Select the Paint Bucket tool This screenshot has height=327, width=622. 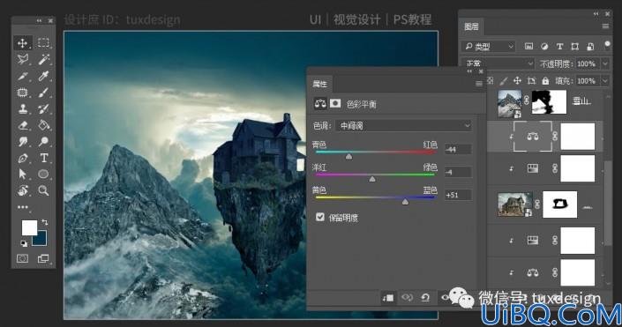[x=43, y=125]
